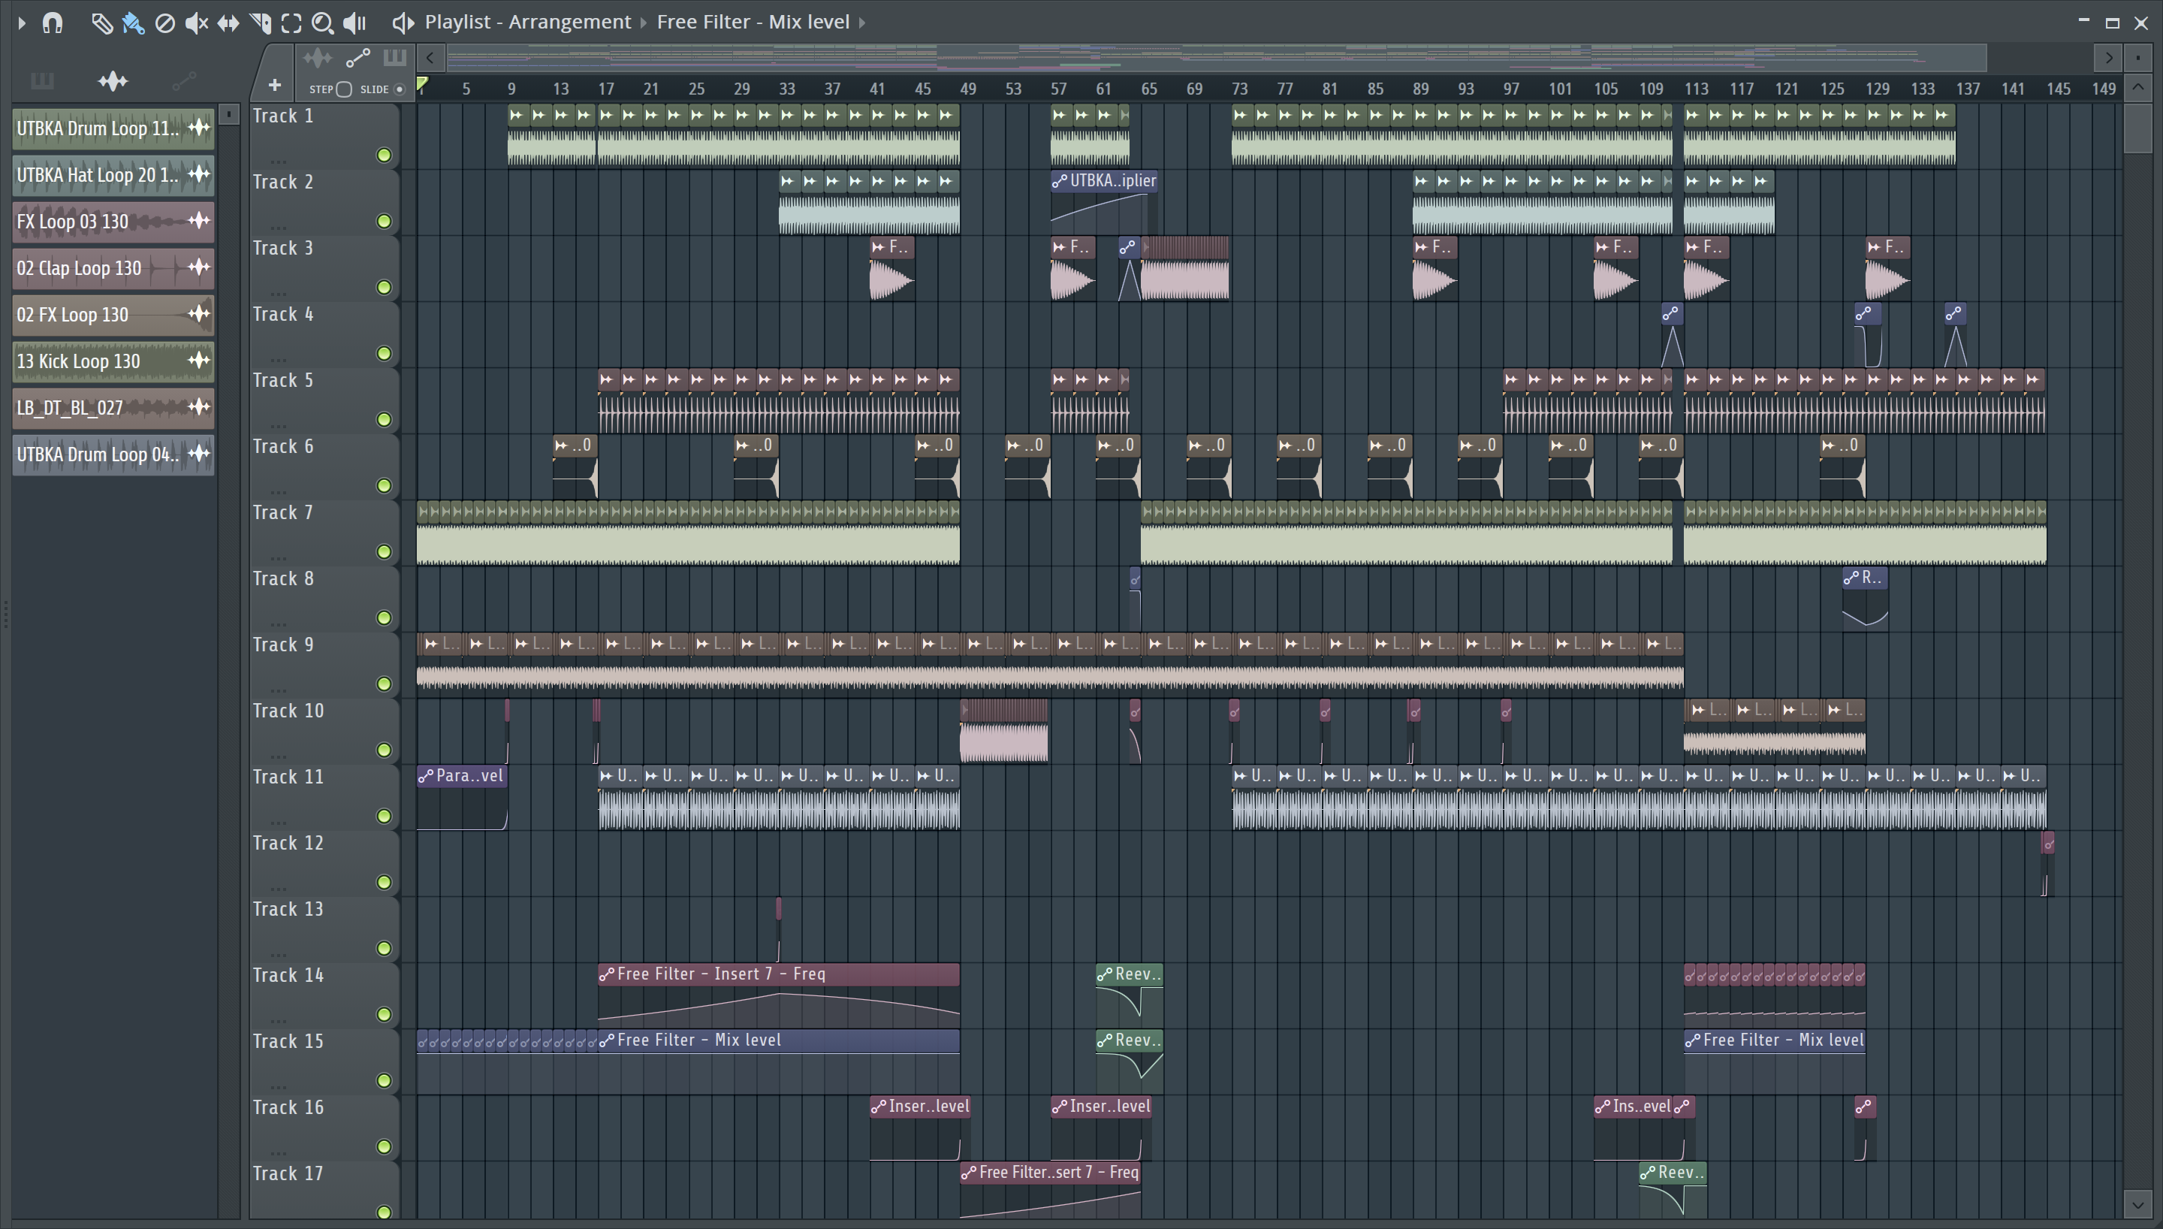
Task: Enable the SLIDE radio option
Action: click(x=400, y=89)
